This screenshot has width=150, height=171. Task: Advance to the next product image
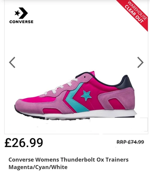(x=140, y=62)
